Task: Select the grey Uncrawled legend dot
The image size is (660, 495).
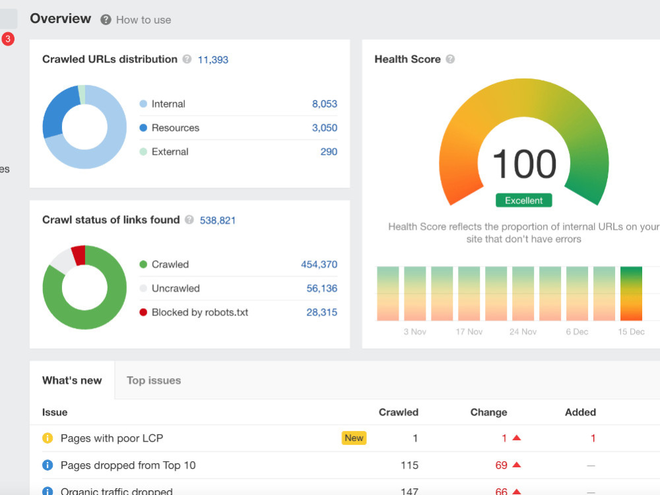Action: pos(143,288)
